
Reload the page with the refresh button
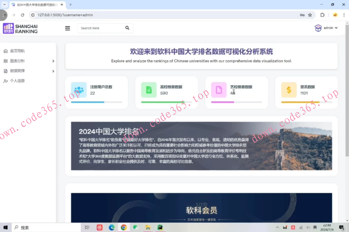23,15
